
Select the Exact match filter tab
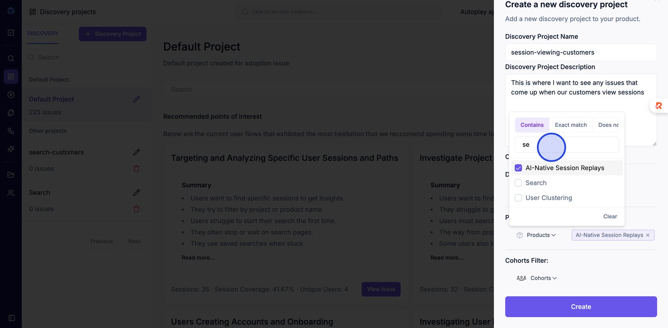coord(571,125)
